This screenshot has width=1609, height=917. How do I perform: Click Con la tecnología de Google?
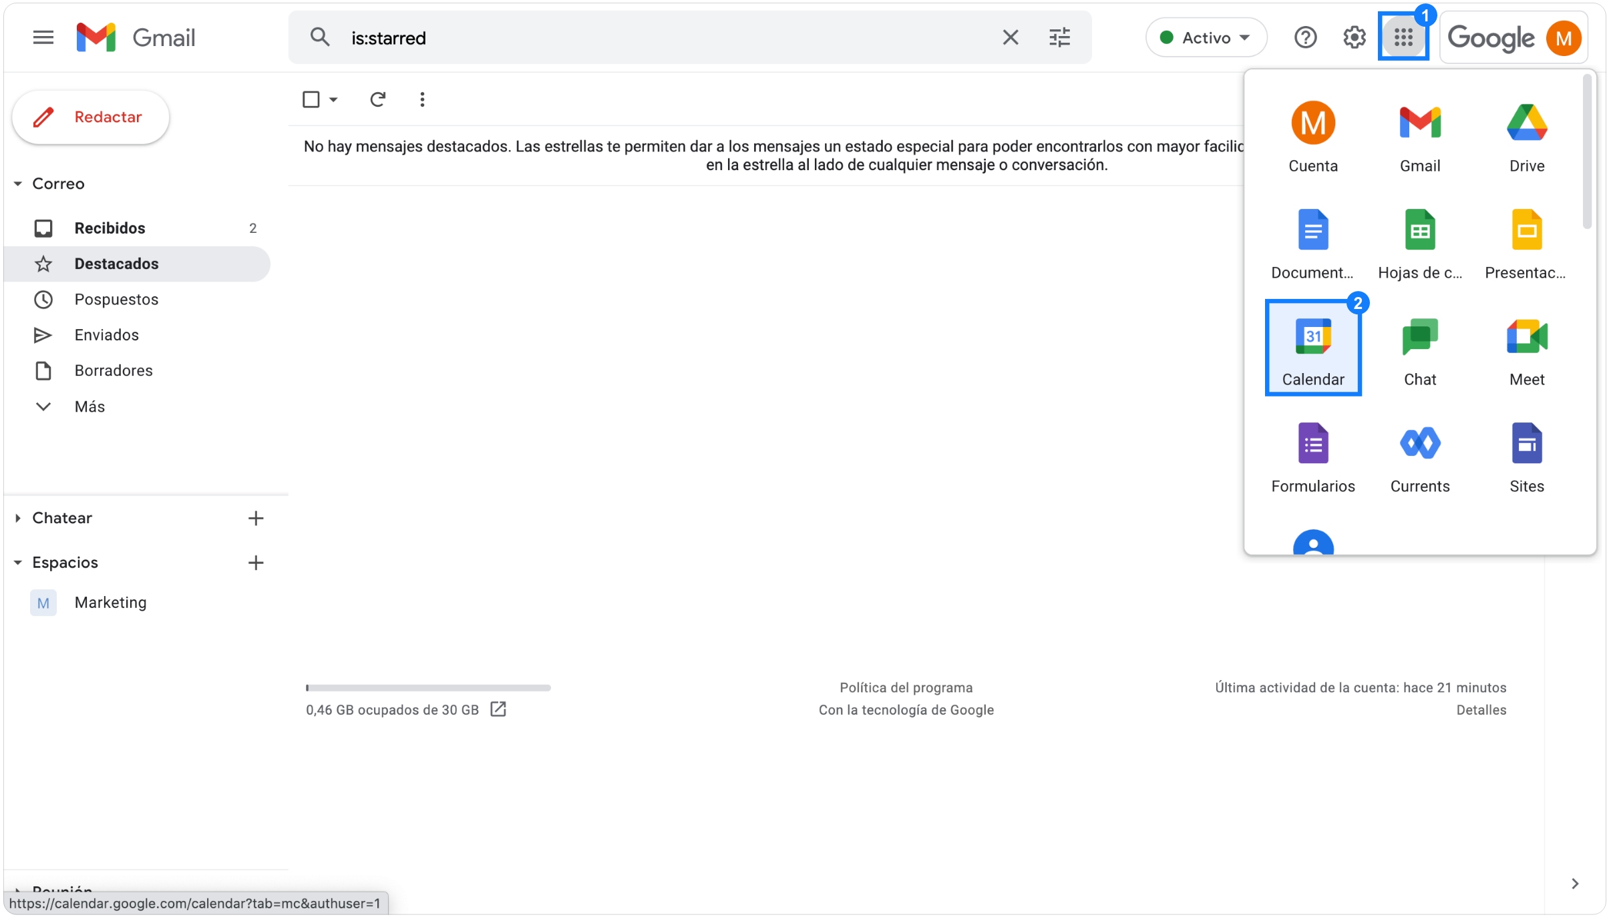(906, 710)
